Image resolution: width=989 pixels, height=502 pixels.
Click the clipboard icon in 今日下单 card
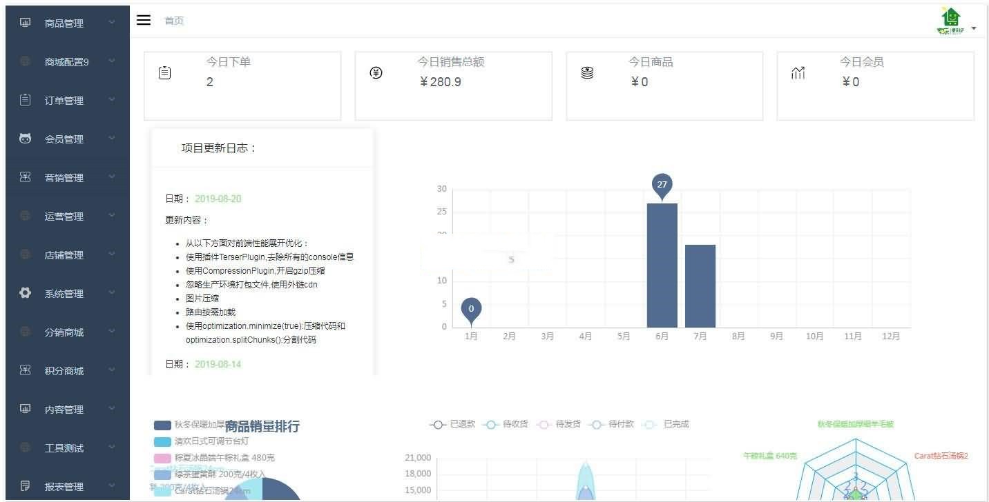coord(164,72)
